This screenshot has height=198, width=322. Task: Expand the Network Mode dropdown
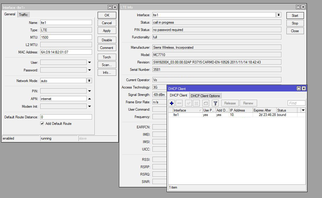pos(89,81)
